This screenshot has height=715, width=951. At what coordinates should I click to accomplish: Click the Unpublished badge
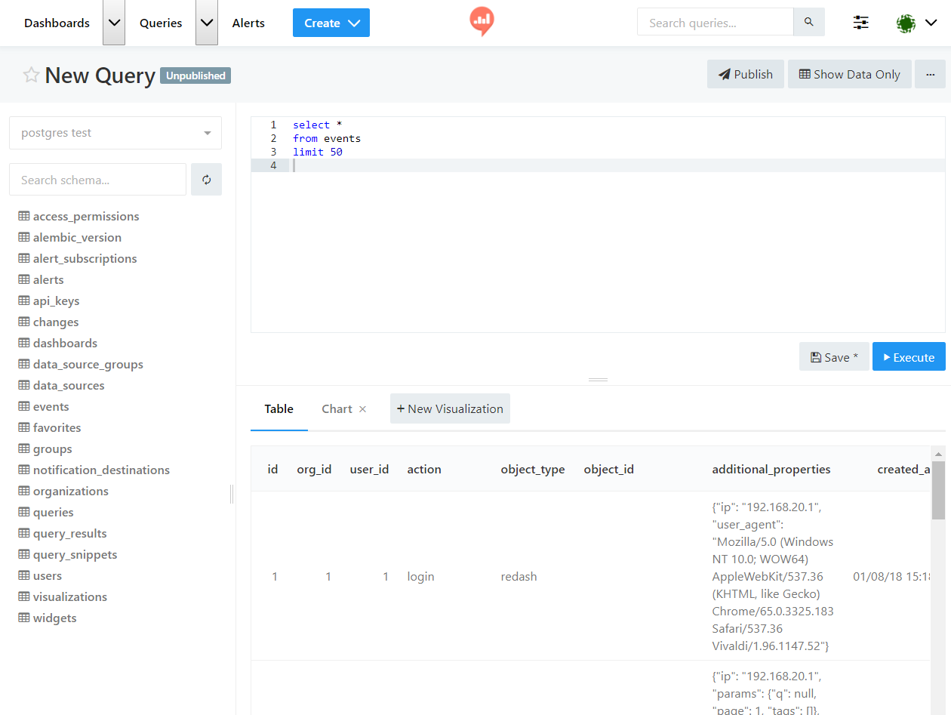(x=195, y=76)
